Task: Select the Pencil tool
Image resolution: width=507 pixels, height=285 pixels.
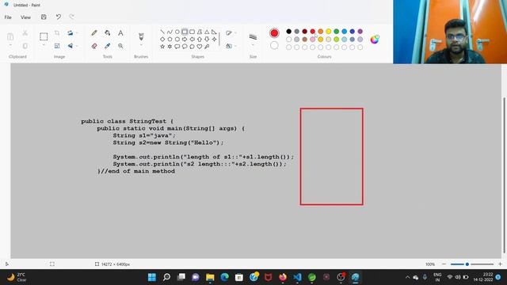Action: tap(94, 33)
